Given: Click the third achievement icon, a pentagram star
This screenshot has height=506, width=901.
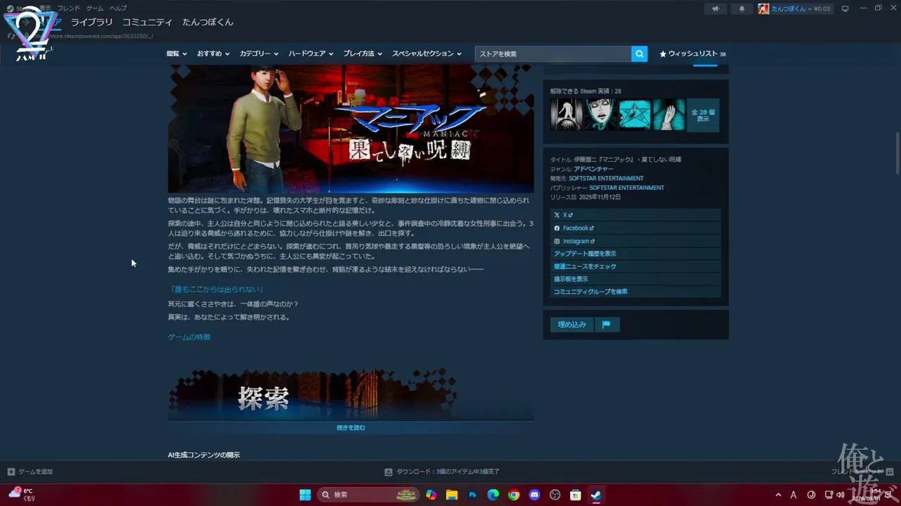Looking at the screenshot, I should pos(634,115).
